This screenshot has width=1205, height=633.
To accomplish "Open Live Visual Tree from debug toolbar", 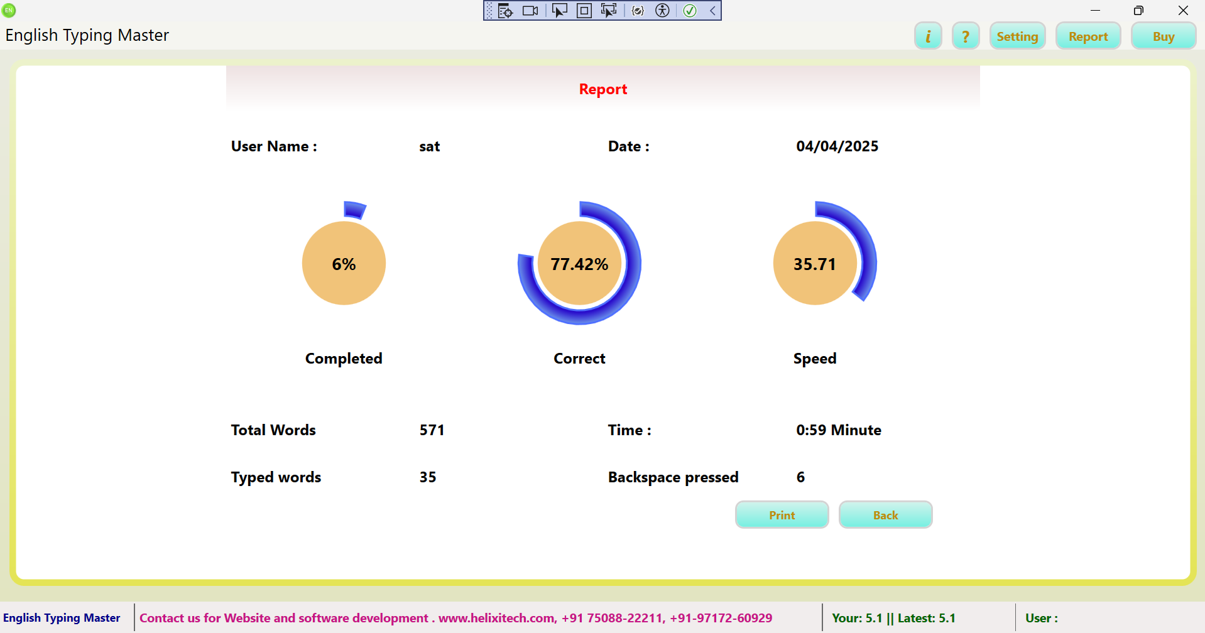I will coord(505,11).
